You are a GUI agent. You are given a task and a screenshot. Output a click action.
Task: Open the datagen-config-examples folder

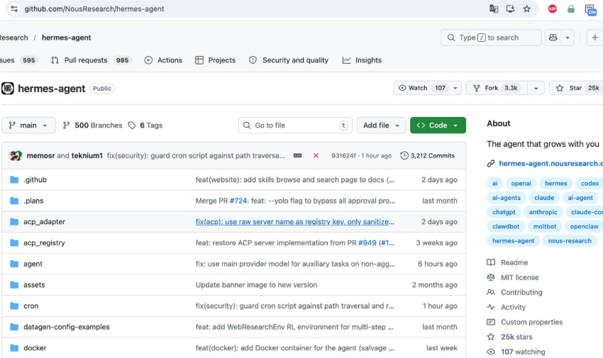pos(67,327)
